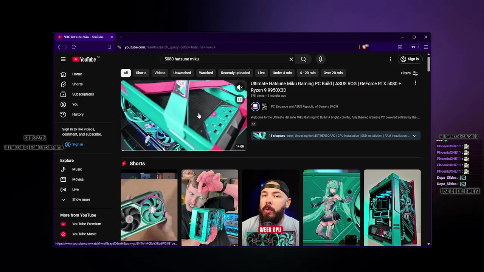This screenshot has height=272, width=484.
Task: Unmute the video preview with the speaker icon
Action: (239, 88)
